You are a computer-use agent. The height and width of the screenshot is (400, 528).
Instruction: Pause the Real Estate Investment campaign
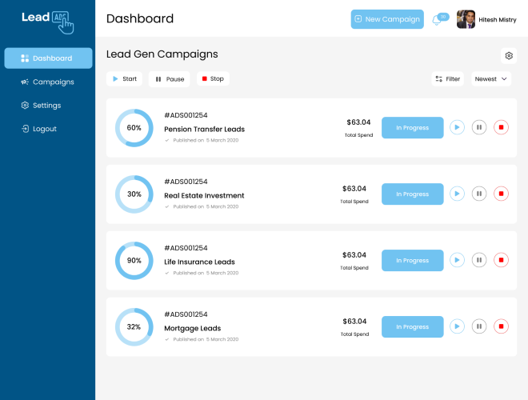479,194
